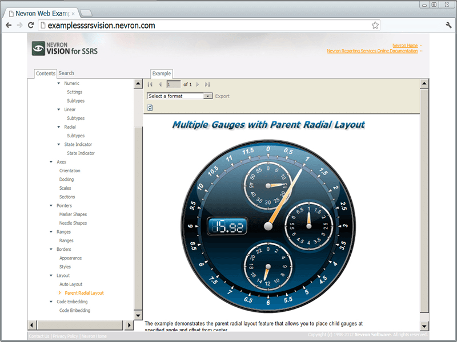
Task: Click example panel scroll up arrow
Action: coord(424,84)
